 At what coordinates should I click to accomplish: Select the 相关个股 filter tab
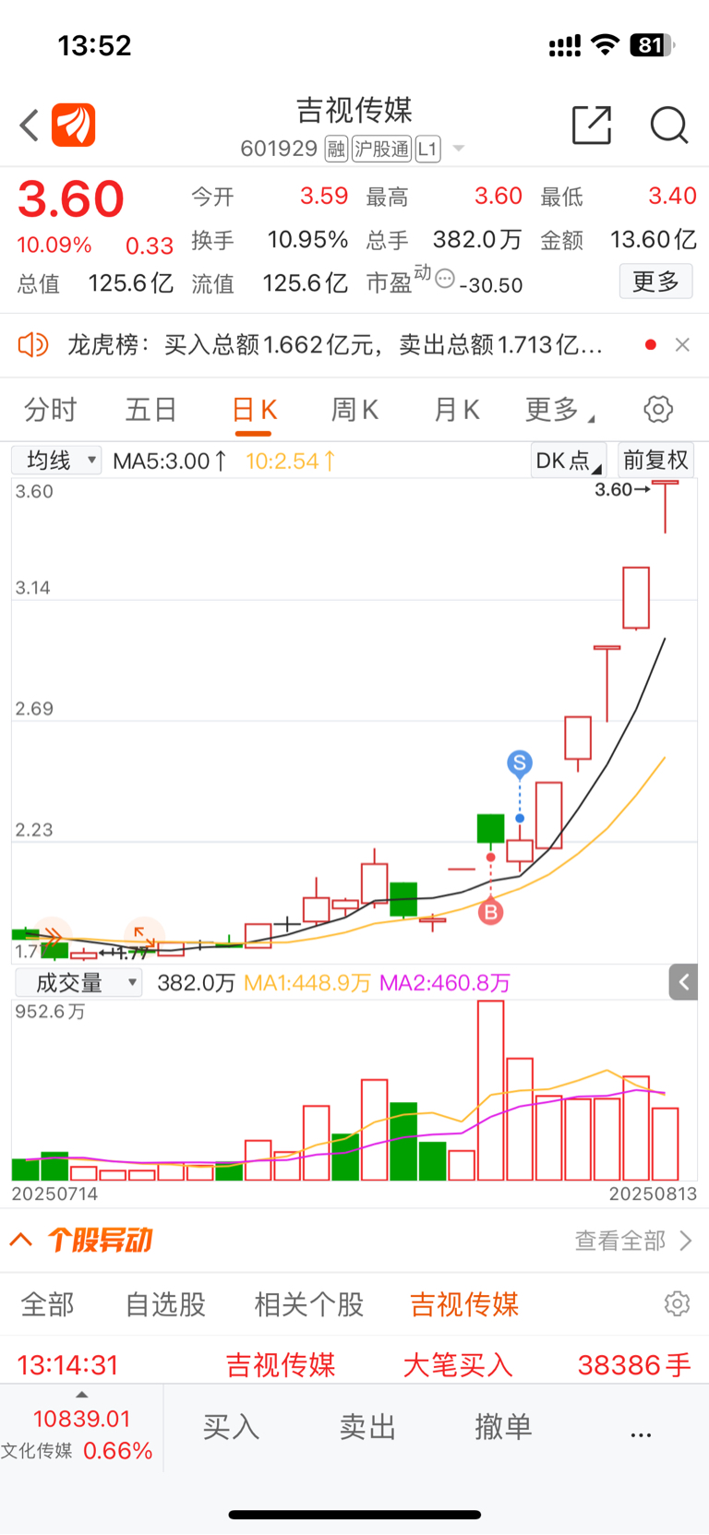pyautogui.click(x=309, y=1304)
